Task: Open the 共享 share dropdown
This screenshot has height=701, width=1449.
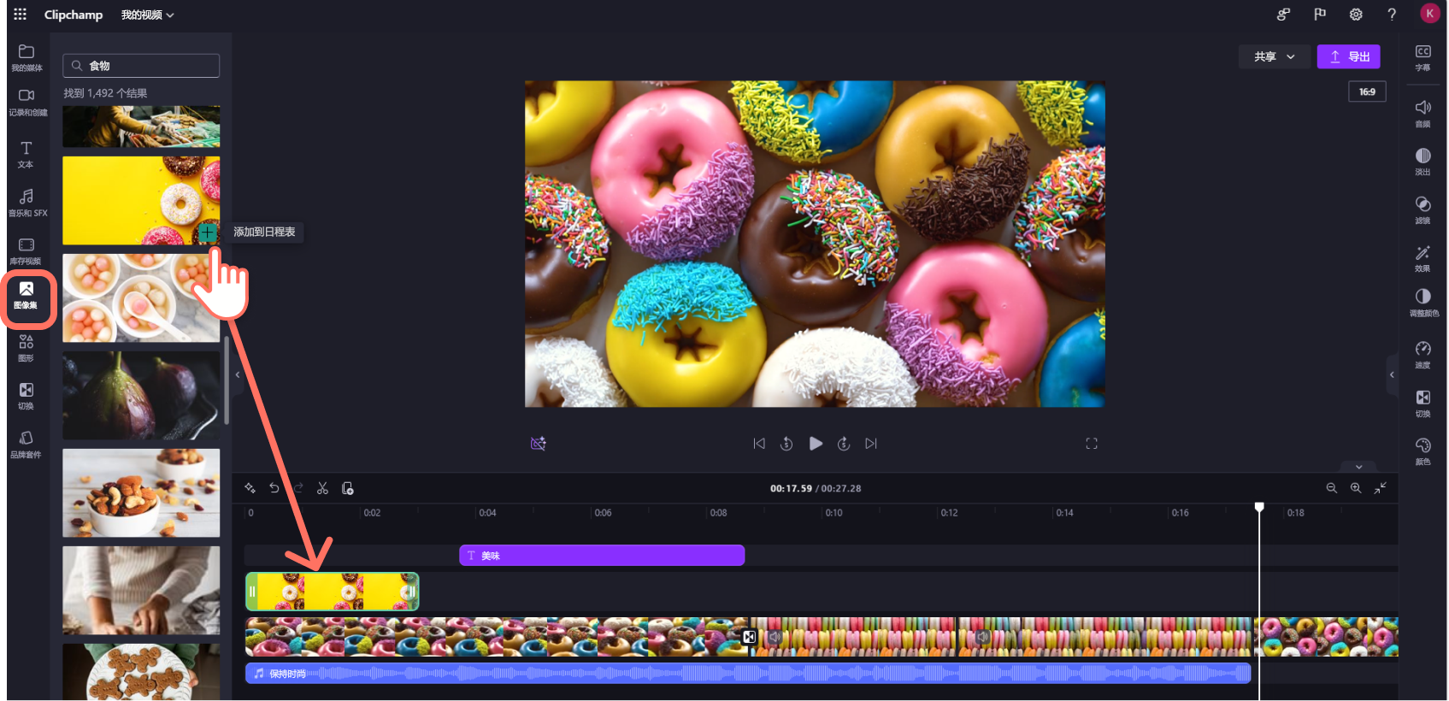Action: (1275, 56)
